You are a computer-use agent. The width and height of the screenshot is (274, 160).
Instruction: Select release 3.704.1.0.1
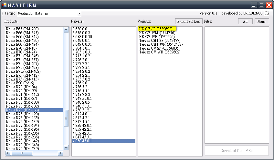(x=81, y=48)
